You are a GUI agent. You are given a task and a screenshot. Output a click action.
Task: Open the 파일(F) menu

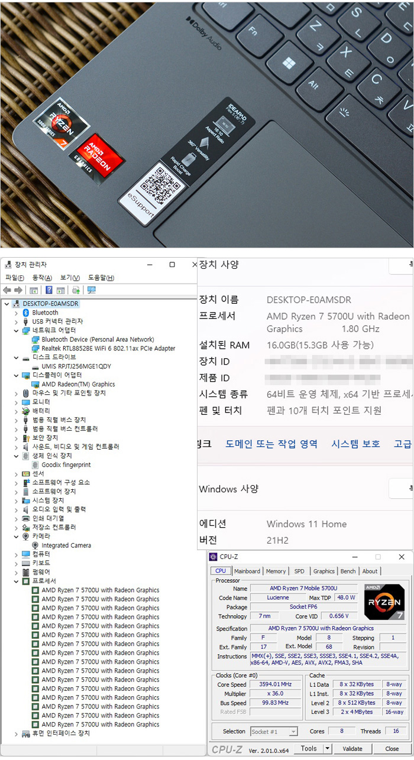click(x=15, y=278)
